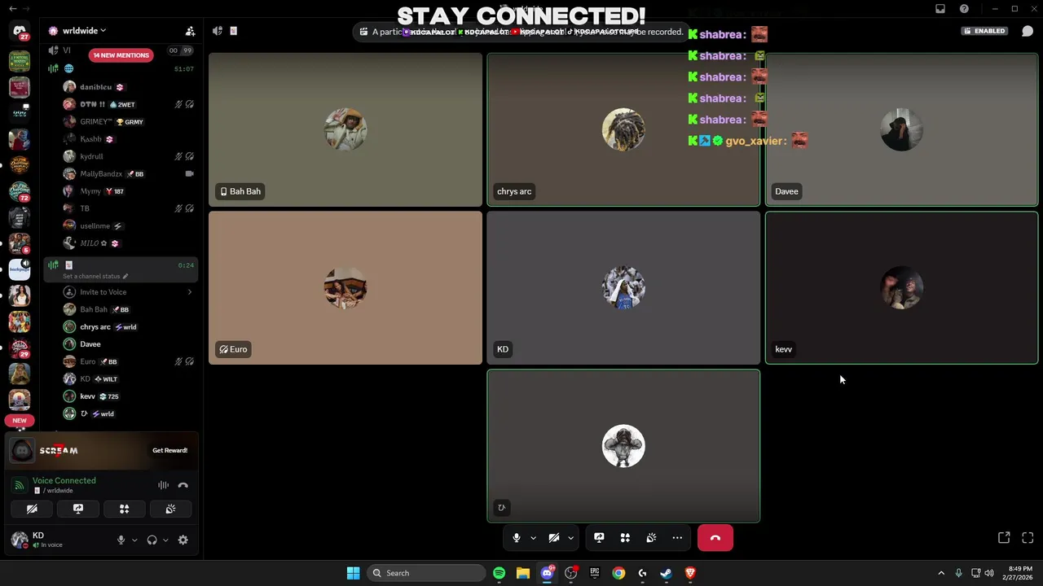Expand microphone options in the call control bar

(533, 538)
